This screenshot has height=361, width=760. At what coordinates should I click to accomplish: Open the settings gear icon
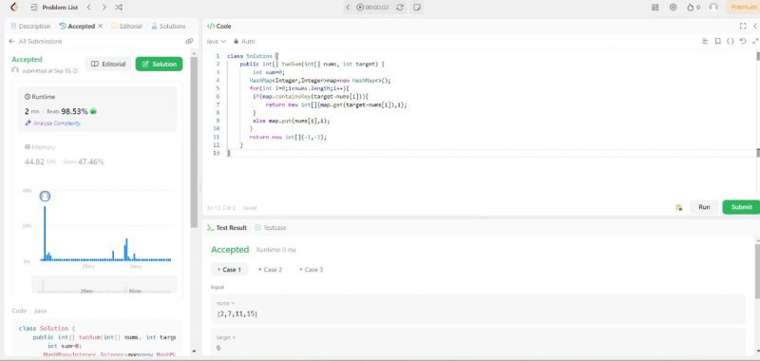[673, 8]
